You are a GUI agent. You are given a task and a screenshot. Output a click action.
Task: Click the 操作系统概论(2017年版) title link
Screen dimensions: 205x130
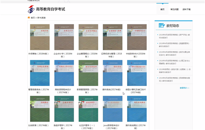point(136,127)
